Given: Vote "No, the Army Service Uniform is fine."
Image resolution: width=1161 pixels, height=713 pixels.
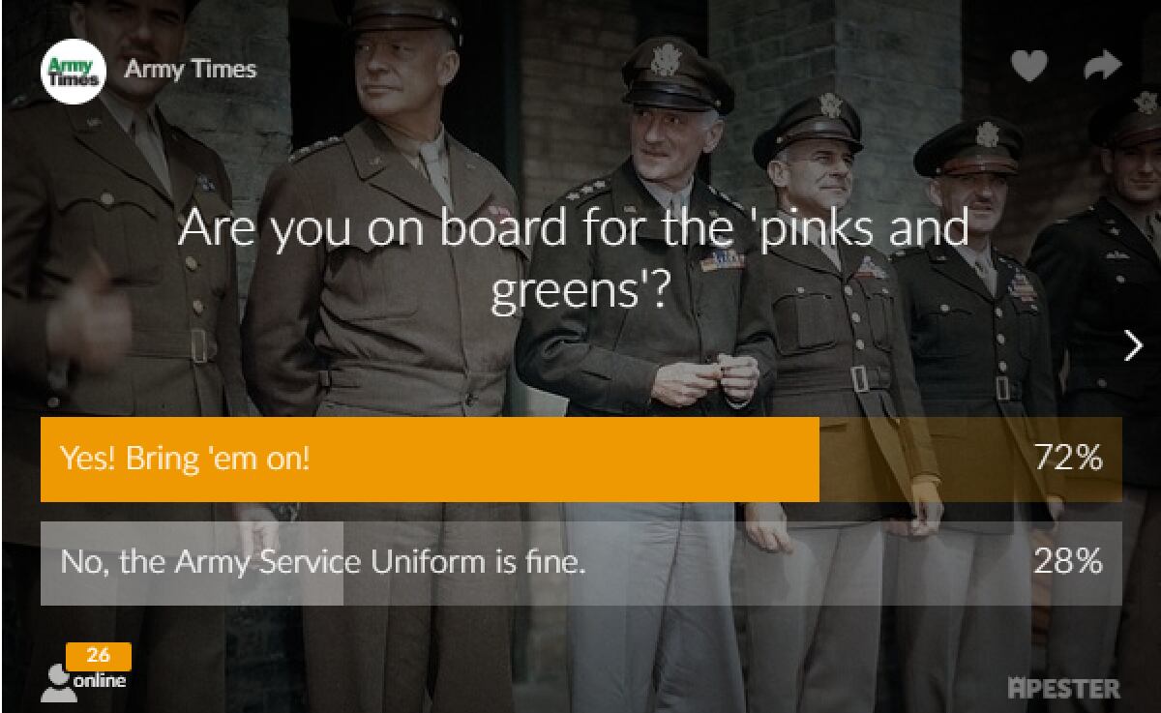Looking at the screenshot, I should [580, 563].
